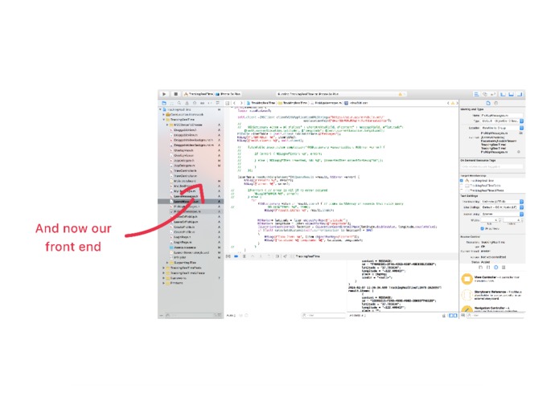Toggle the variables view pane button
559x397 pixels.
click(x=450, y=316)
